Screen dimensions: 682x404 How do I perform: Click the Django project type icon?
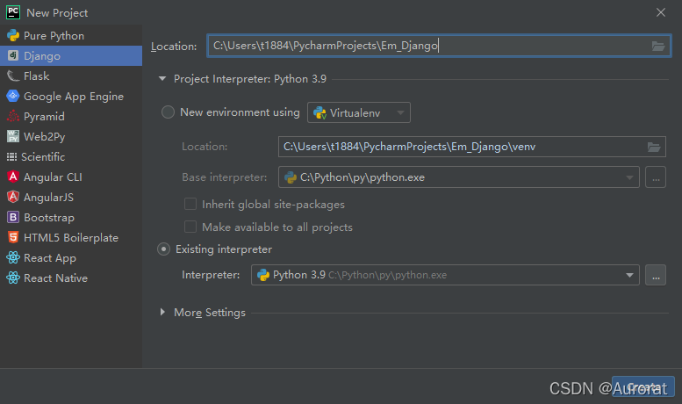click(13, 55)
